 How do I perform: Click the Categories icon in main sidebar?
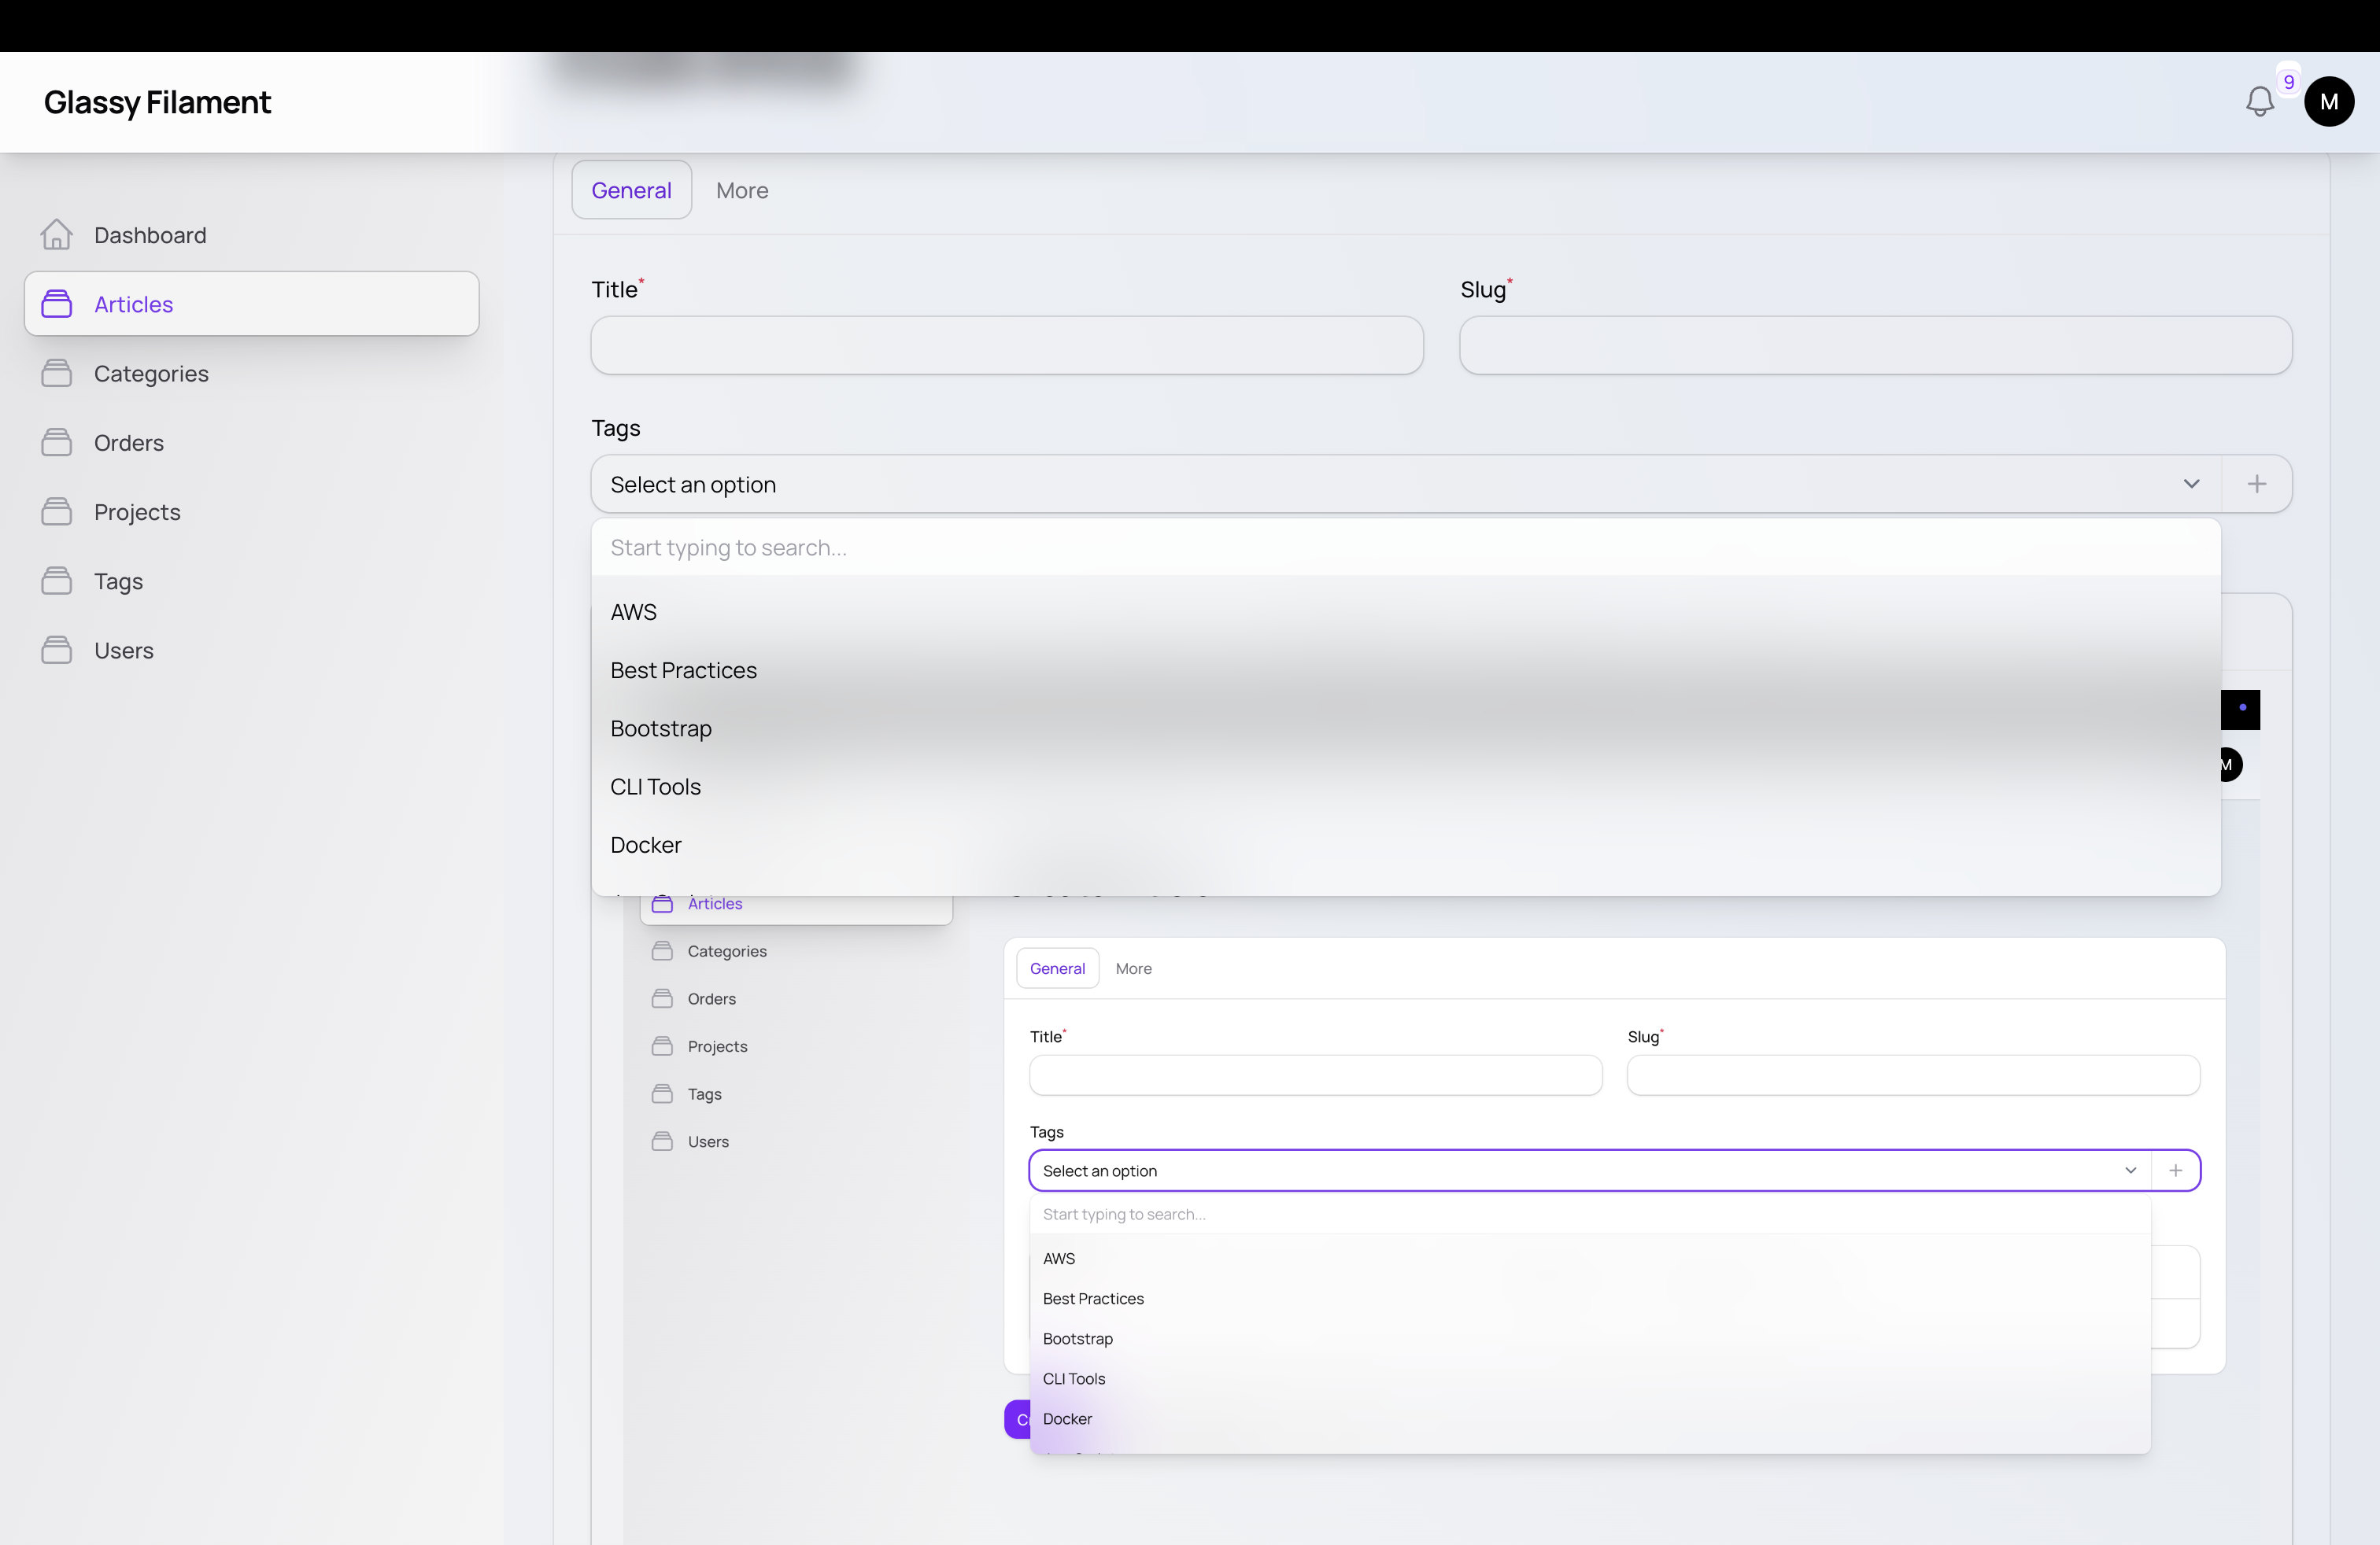pos(57,373)
